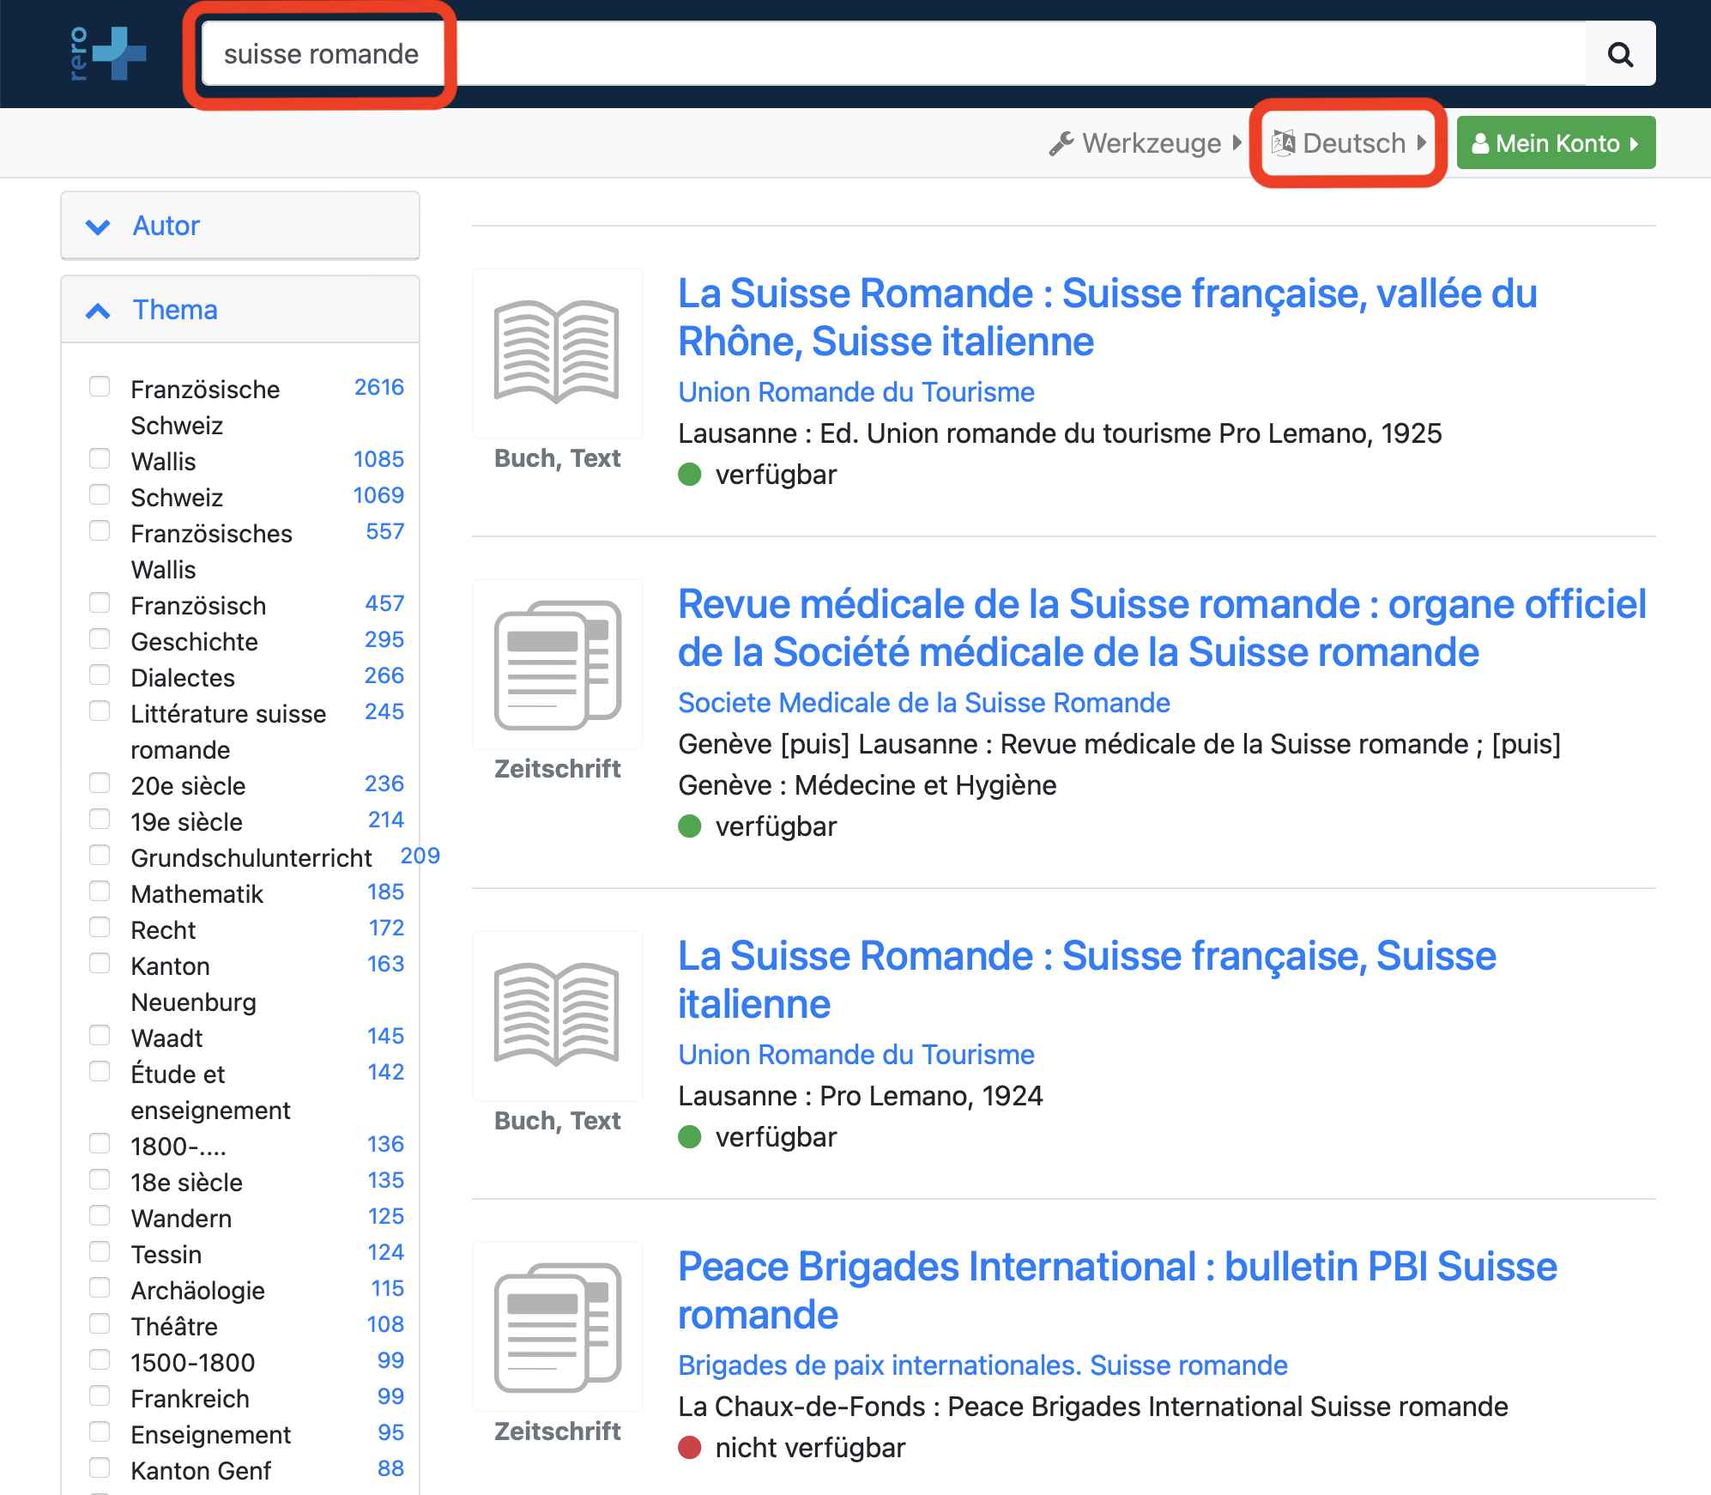Collapse the Thema facet panel

tap(240, 310)
